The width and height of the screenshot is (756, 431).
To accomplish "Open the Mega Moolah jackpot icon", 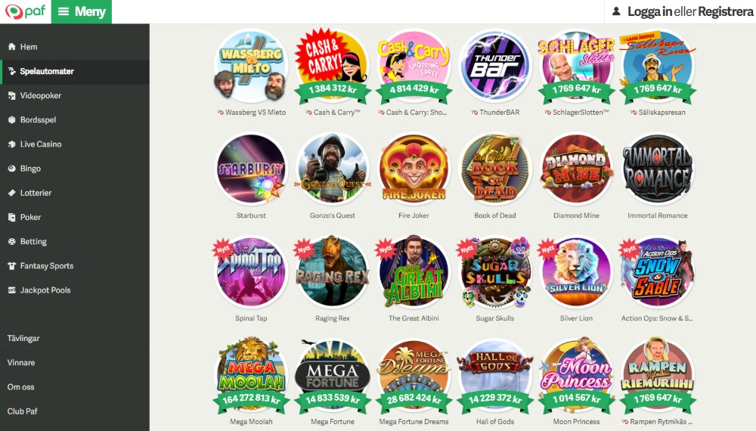I will [x=251, y=375].
